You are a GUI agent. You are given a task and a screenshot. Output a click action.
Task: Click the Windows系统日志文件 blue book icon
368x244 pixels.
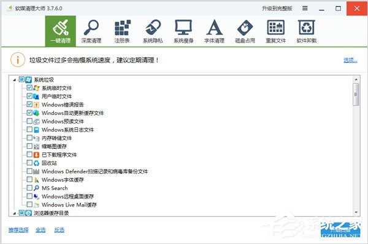point(36,130)
